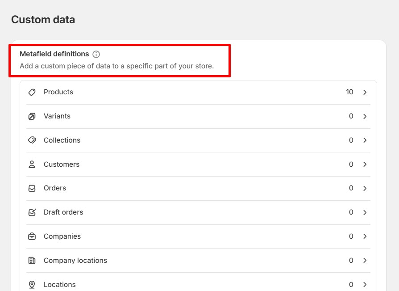Click the Companies briefcase icon
Screen dimensions: 399x291
(x=32, y=236)
